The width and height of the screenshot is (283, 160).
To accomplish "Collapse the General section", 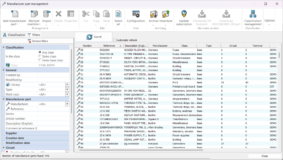I will pos(4,70).
